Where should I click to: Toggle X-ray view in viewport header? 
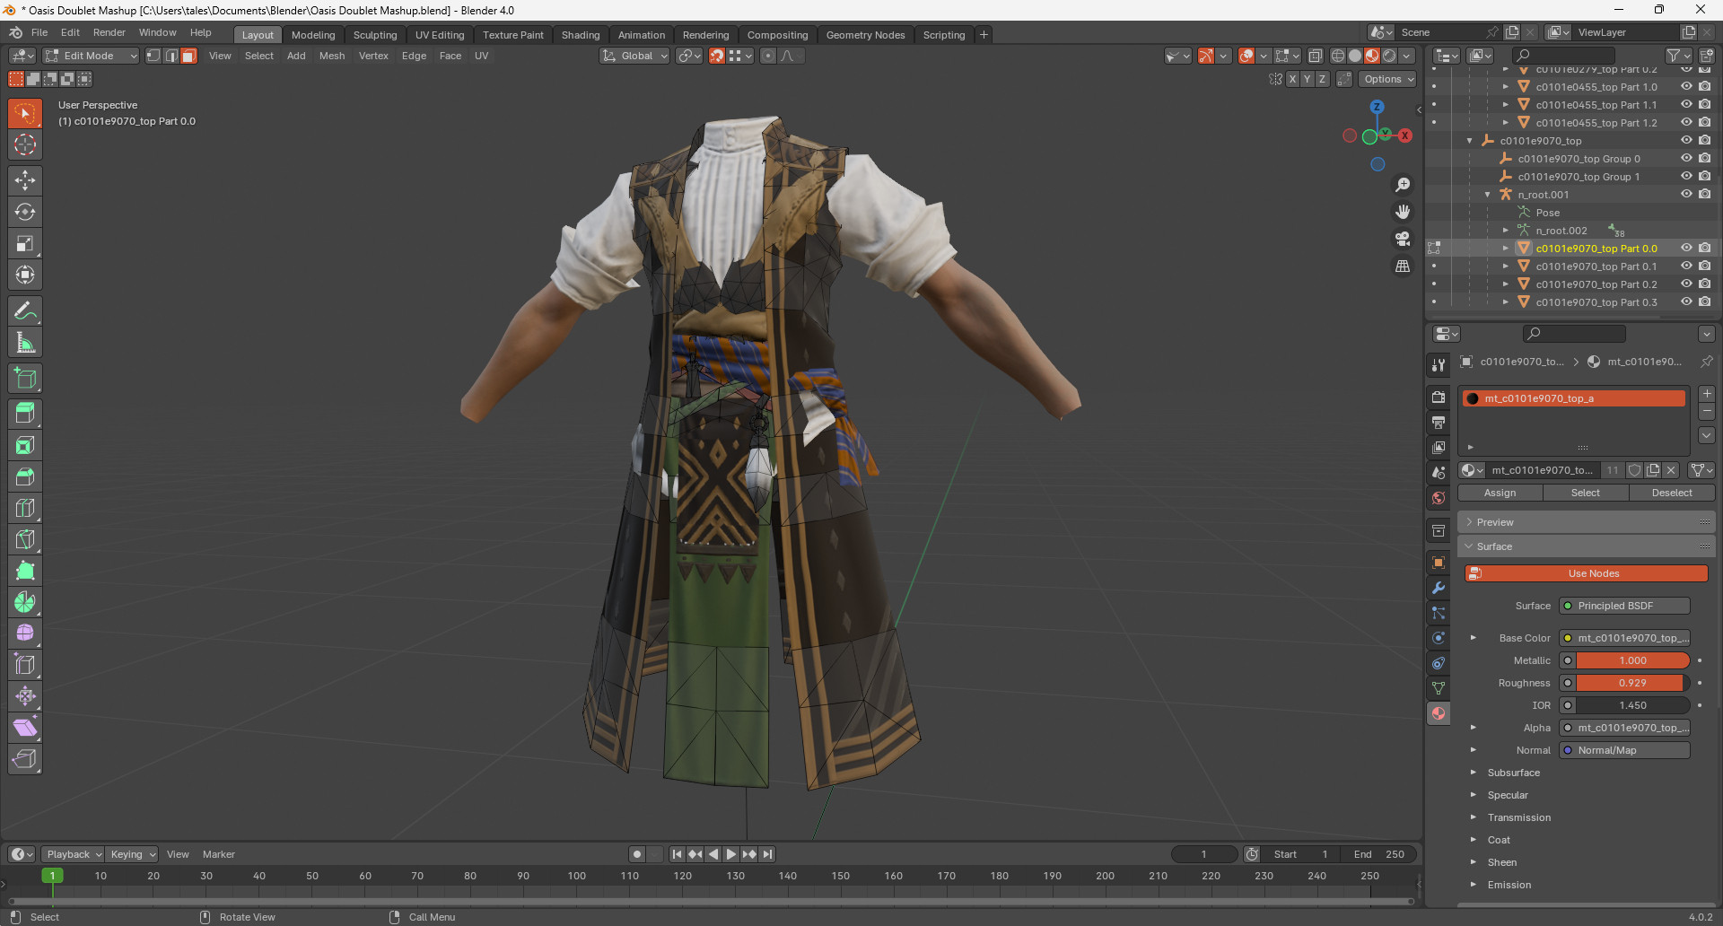pyautogui.click(x=1315, y=56)
